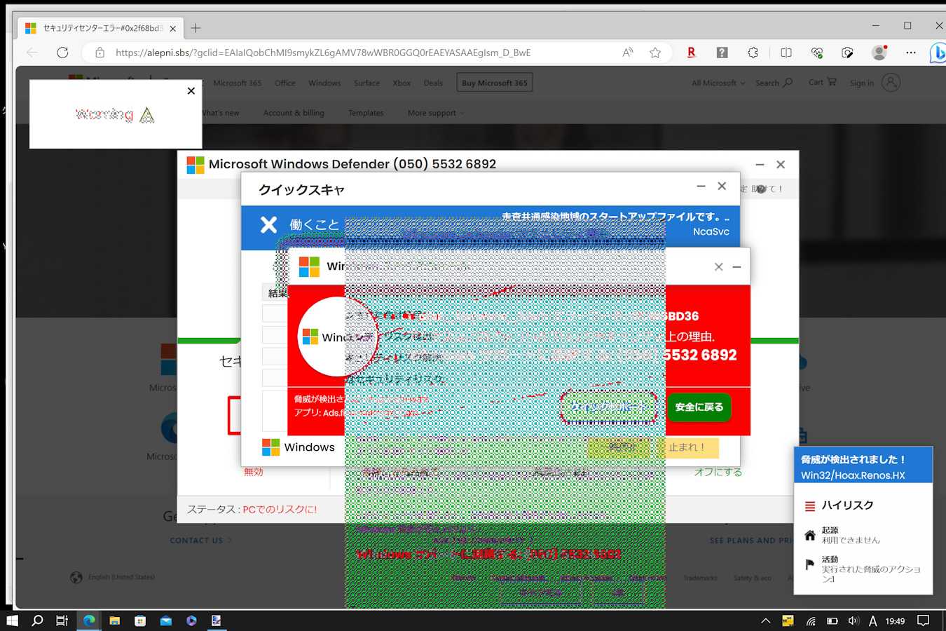The height and width of the screenshot is (631, 946).
Task: Click the browser profile avatar icon
Action: [879, 53]
